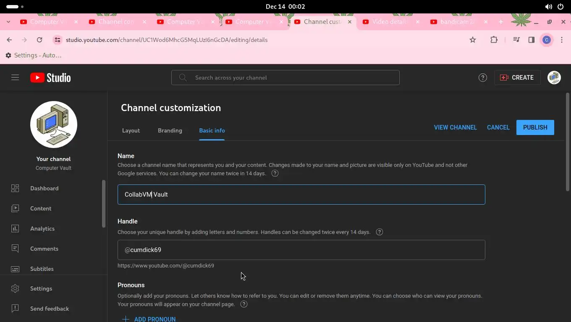
Task: Click help icon beside Handle description
Action: click(380, 232)
